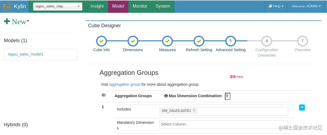This screenshot has width=327, height=135.
Task: Click the Mandatory Dimensions Select Column field
Action: click(223, 124)
